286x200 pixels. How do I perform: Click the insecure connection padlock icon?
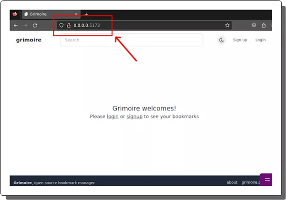pos(69,25)
